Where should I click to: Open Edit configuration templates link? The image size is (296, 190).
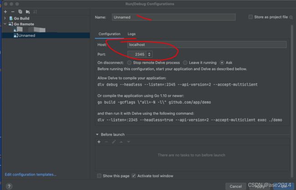click(31, 175)
